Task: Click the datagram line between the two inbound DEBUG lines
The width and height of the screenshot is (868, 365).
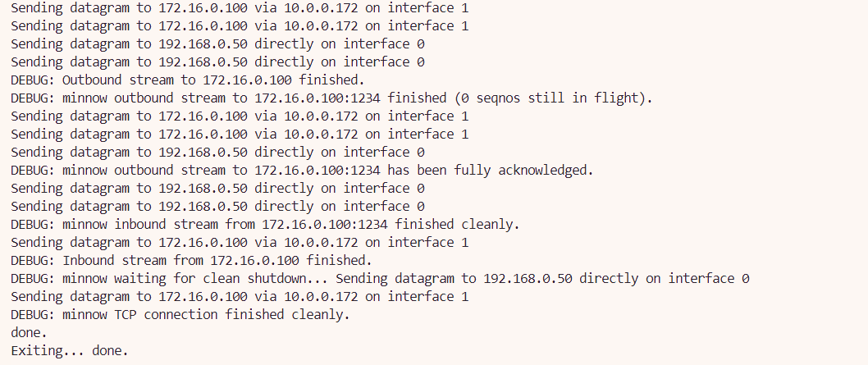Action: point(240,243)
